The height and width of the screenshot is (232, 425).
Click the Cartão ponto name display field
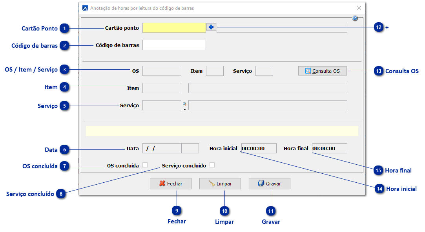(282, 28)
